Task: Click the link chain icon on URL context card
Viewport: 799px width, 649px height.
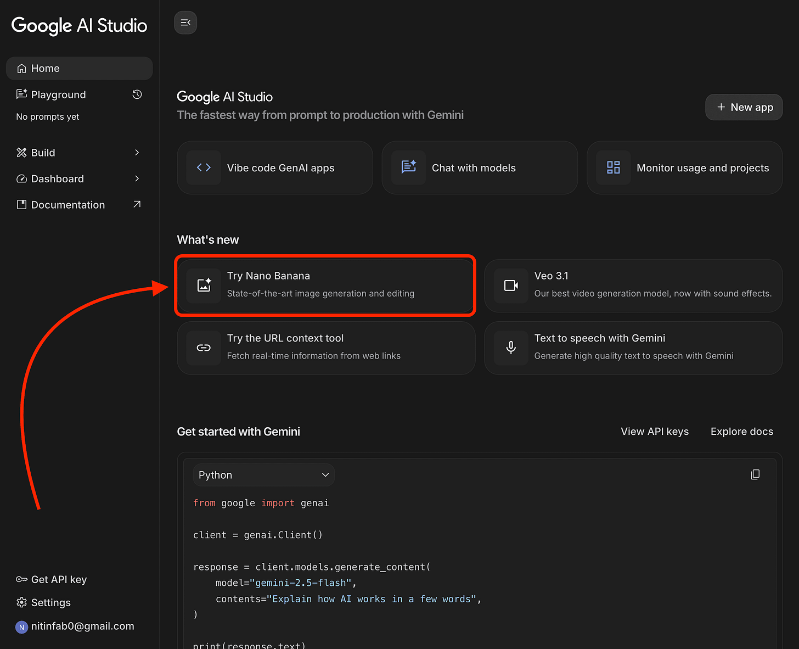Action: tap(204, 348)
